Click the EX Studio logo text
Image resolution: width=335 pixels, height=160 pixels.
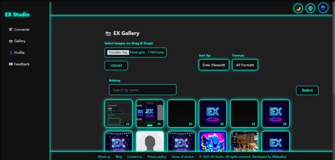coord(17,15)
